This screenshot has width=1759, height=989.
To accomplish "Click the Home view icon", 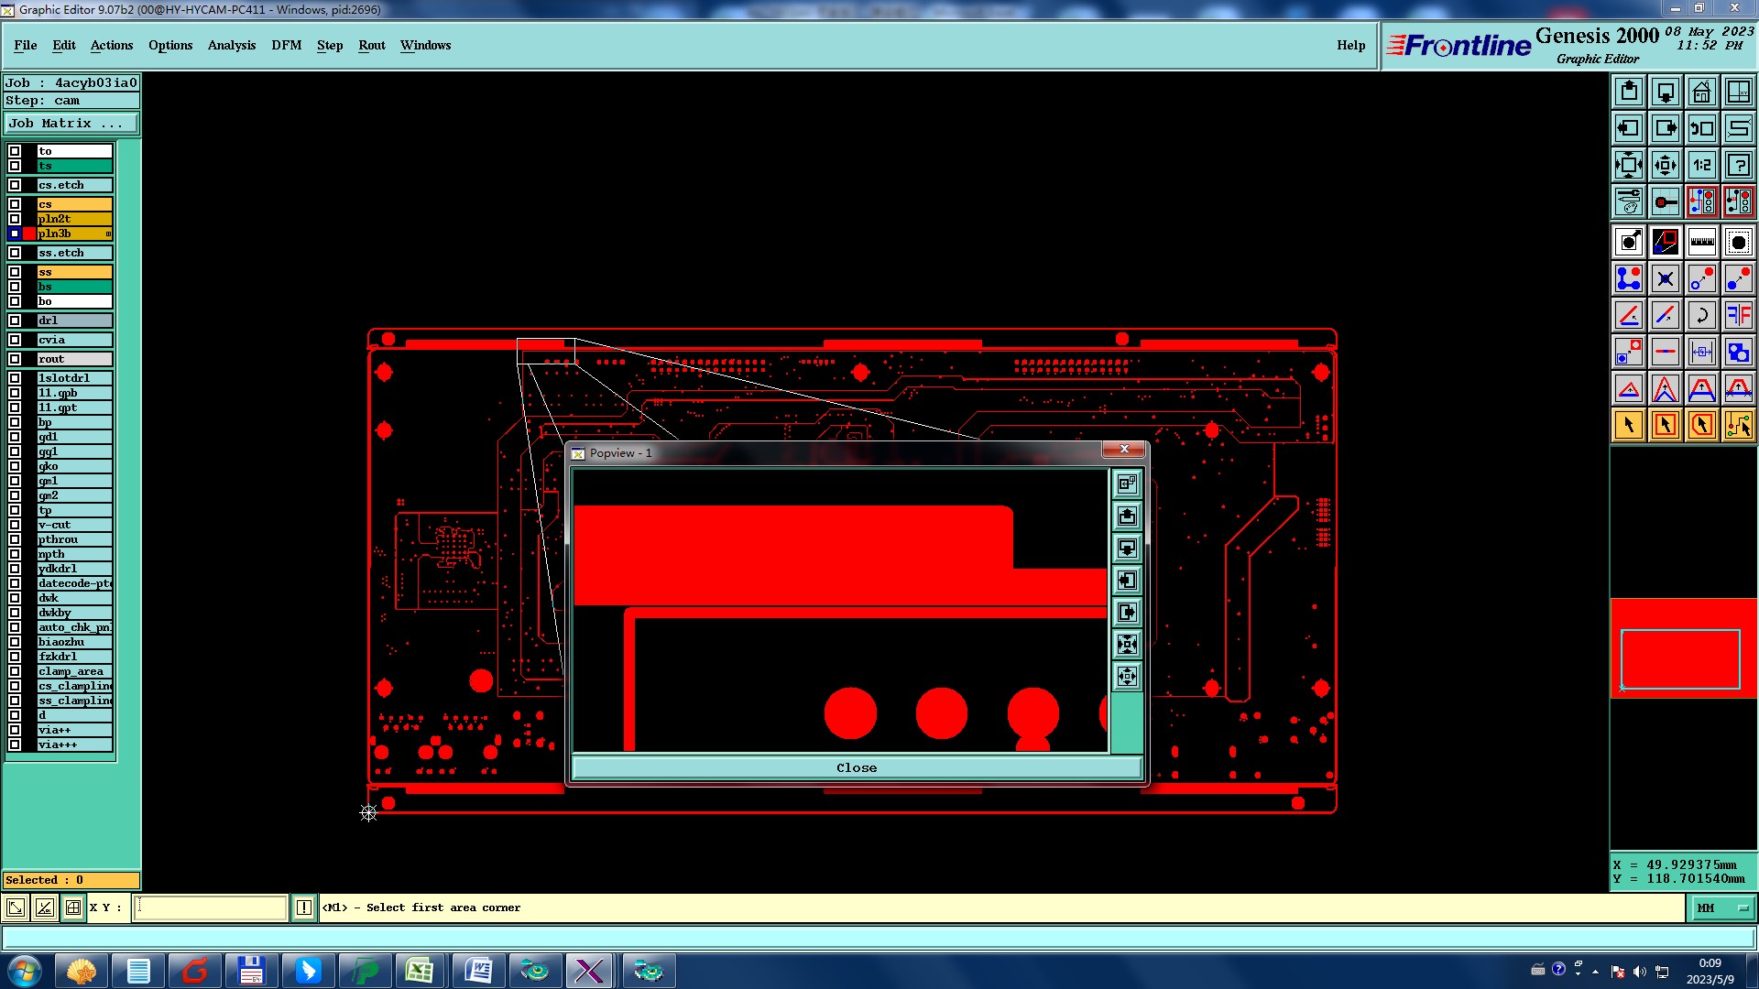I will point(1701,92).
